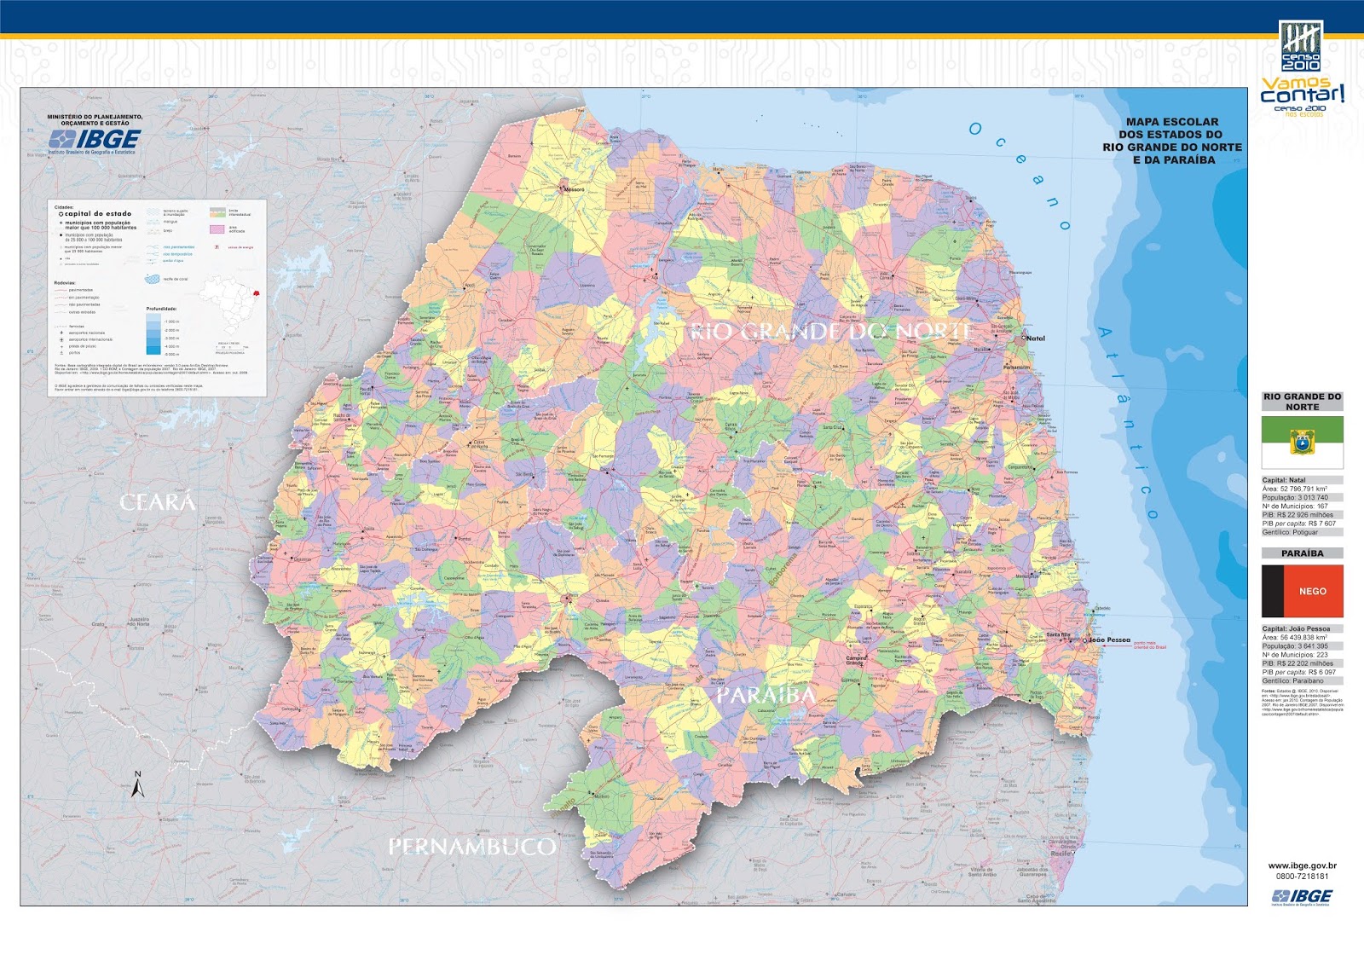Click the Profundidade blue depth scale
This screenshot has height=955, width=1364.
153,335
